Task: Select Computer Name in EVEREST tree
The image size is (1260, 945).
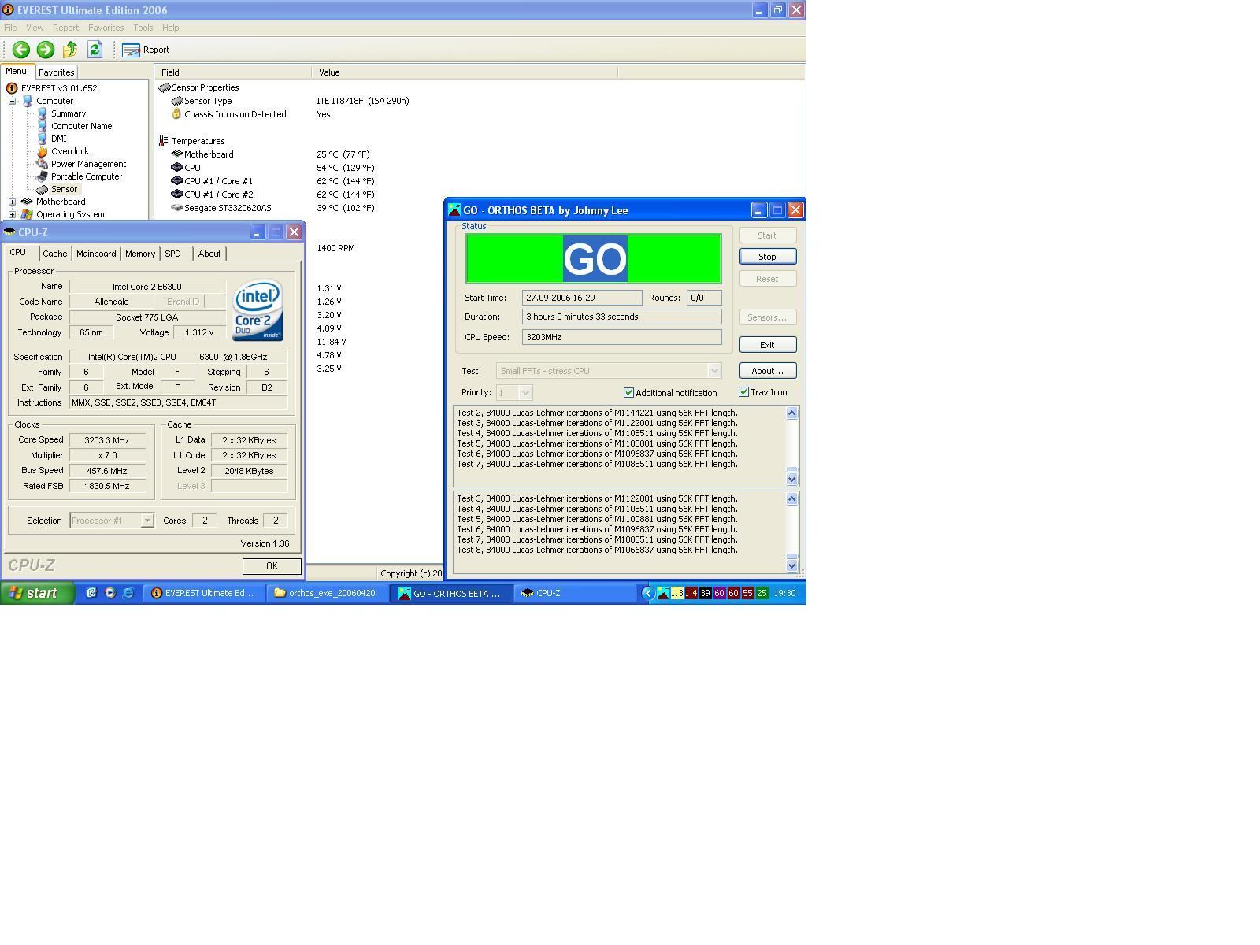Action: click(81, 126)
